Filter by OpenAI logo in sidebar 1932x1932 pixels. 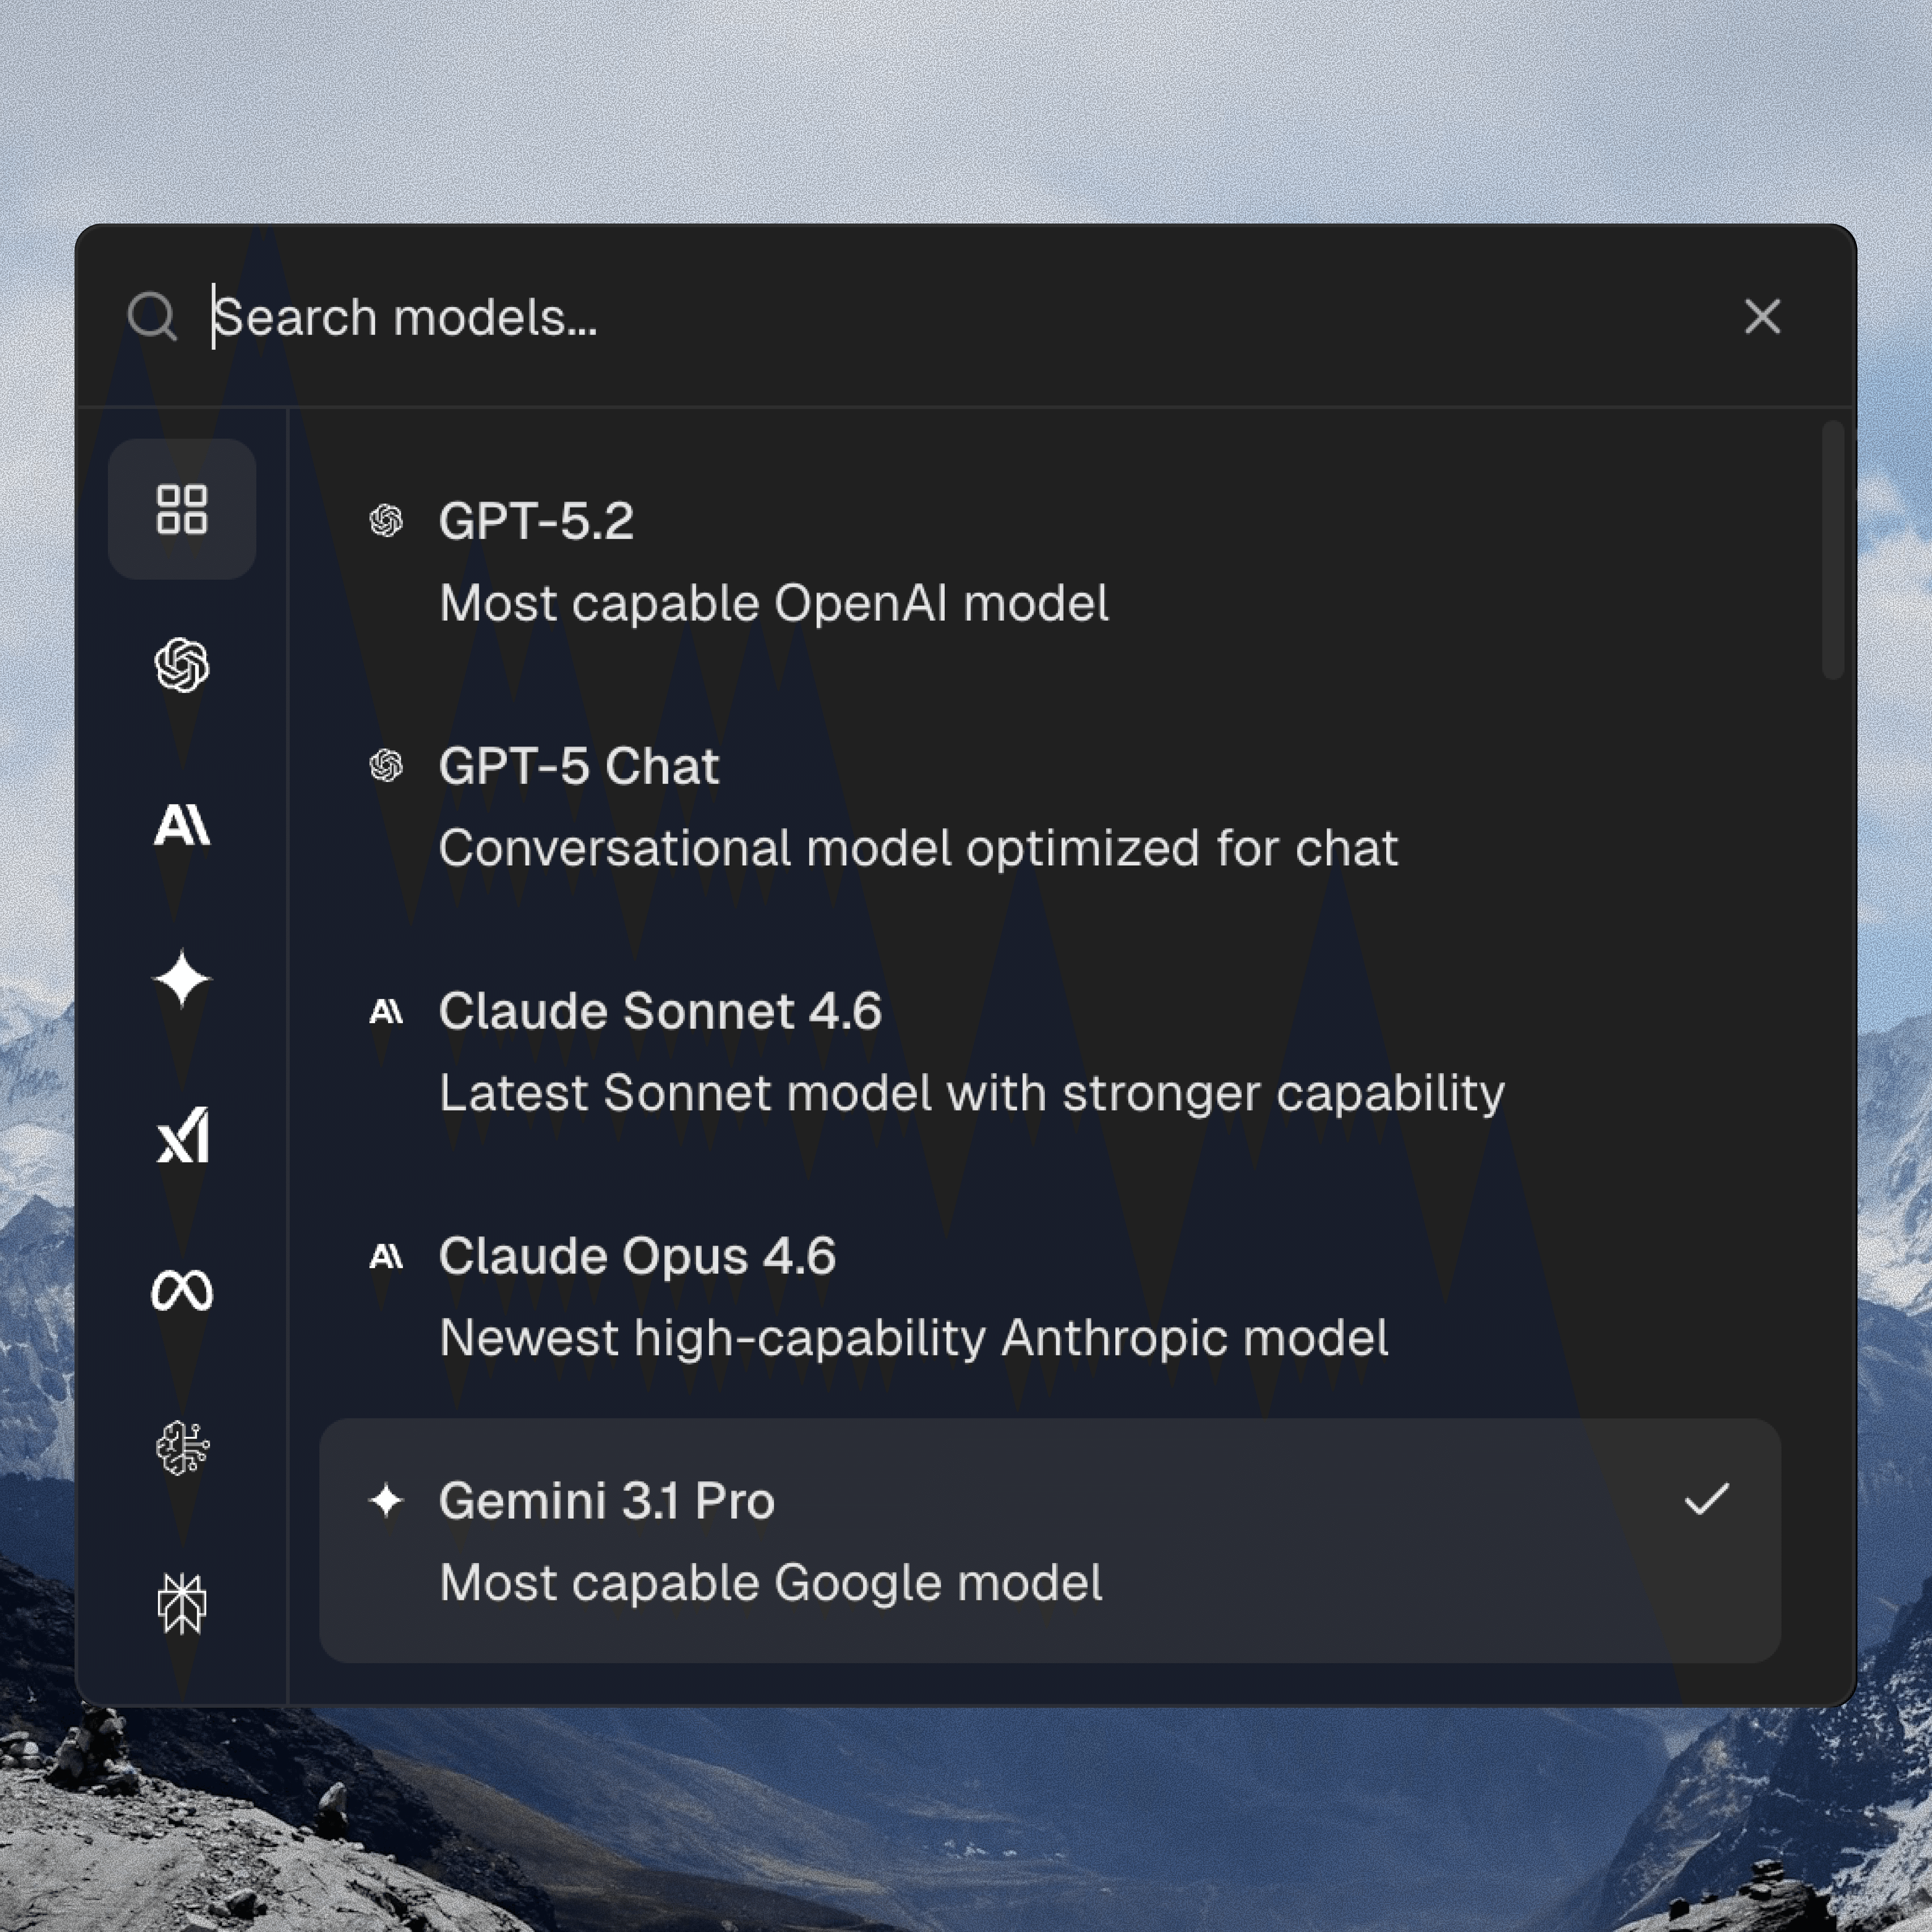pos(182,665)
